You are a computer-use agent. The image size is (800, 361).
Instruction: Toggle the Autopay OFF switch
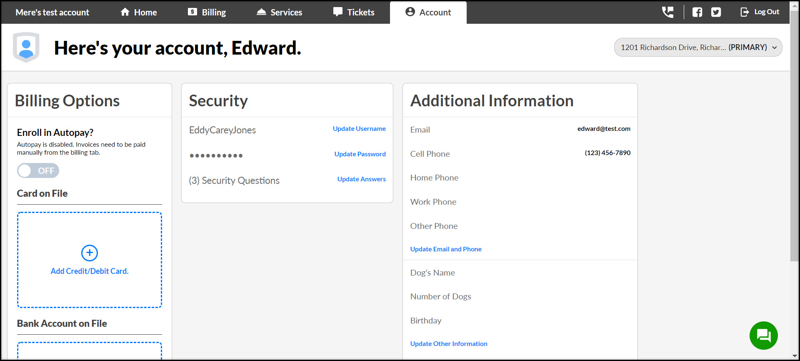38,170
